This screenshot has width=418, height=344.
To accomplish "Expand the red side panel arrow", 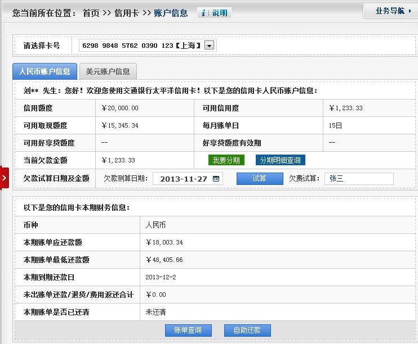I will (x=4, y=178).
